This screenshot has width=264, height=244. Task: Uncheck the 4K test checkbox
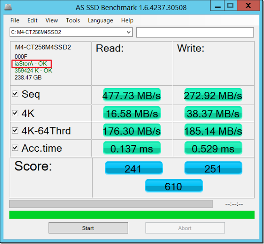tap(15, 113)
